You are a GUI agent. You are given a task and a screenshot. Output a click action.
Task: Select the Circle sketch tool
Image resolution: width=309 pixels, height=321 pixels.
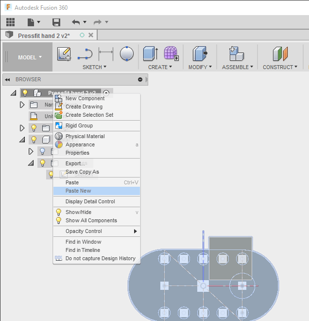(127, 53)
